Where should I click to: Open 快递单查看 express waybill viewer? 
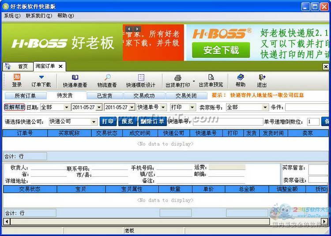(75, 78)
